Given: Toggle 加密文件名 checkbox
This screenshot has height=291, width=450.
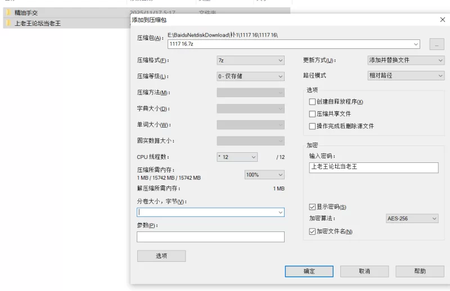Looking at the screenshot, I should [x=313, y=231].
